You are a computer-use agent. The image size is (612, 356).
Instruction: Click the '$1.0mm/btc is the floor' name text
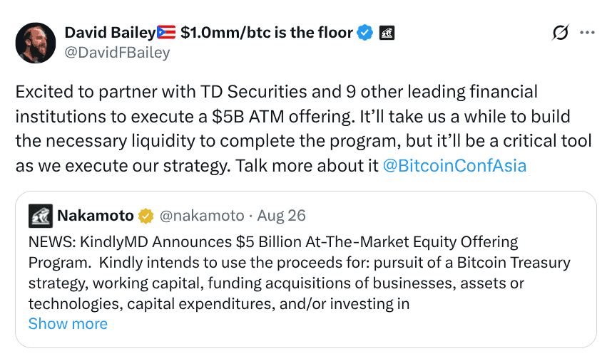click(x=267, y=33)
